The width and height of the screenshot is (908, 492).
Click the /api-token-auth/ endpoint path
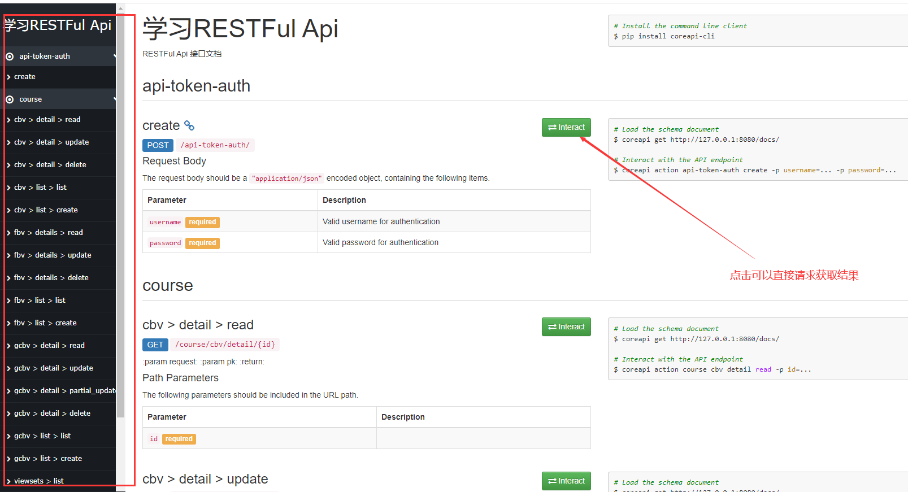click(215, 145)
